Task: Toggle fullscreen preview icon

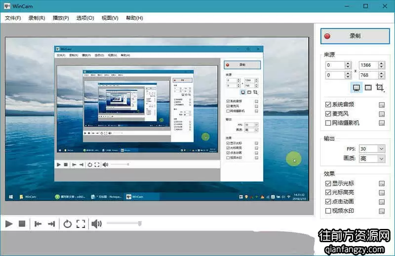Action: 81,224
